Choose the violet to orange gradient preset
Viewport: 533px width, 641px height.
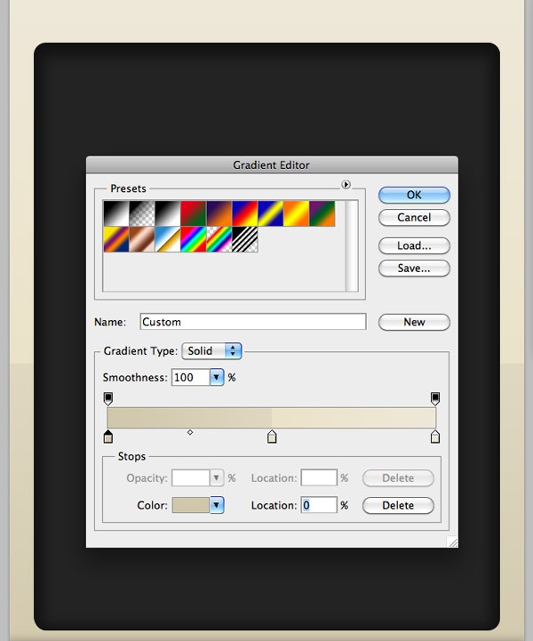(x=219, y=213)
